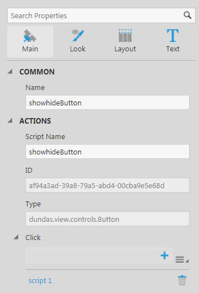Select the Main puzzle-piece icon
The height and width of the screenshot is (293, 199).
click(30, 36)
